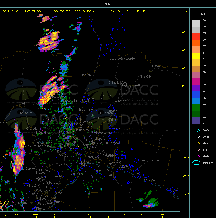Click the 'Tz 35' value in header

pyautogui.click(x=140, y=11)
